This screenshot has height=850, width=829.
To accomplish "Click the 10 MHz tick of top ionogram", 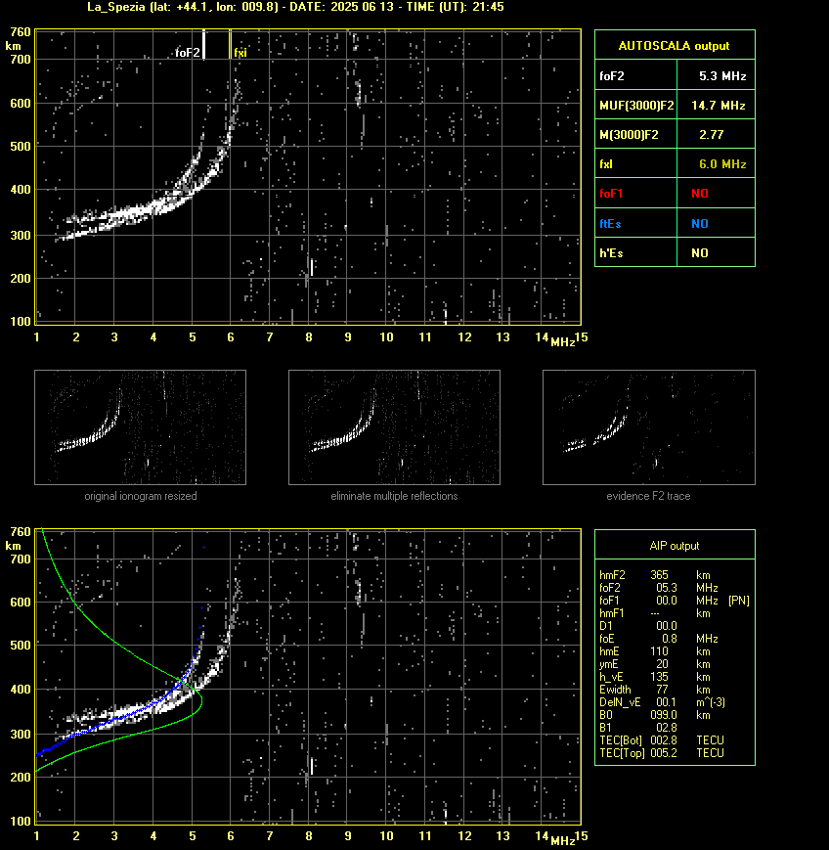I will (x=386, y=337).
